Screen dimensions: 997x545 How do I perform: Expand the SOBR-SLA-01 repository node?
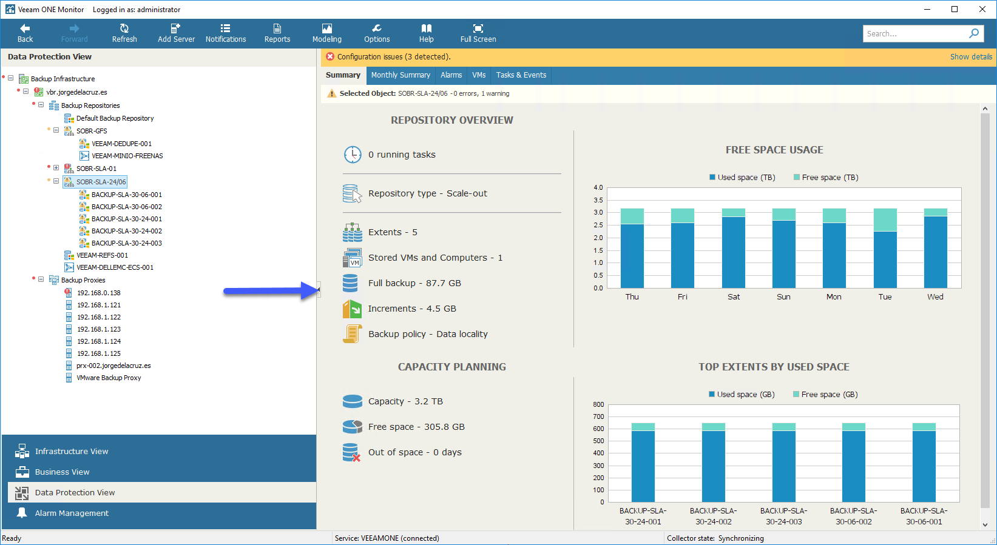tap(56, 168)
